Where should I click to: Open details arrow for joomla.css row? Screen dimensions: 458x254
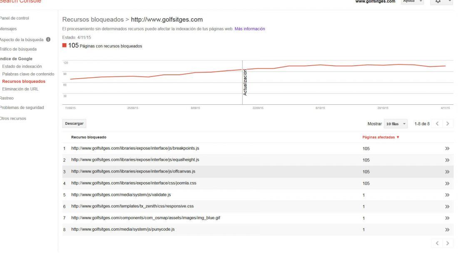[x=447, y=183]
